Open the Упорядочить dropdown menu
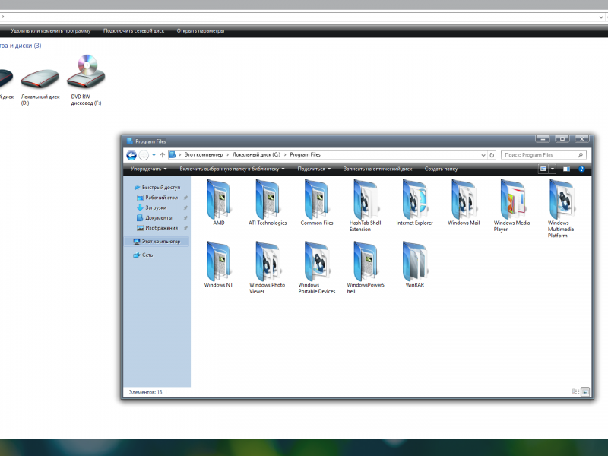Screen dimensions: 608x456 tap(148, 169)
